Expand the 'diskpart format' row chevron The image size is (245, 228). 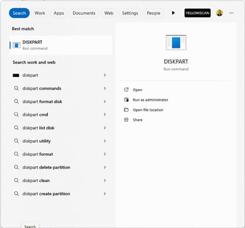pos(105,154)
